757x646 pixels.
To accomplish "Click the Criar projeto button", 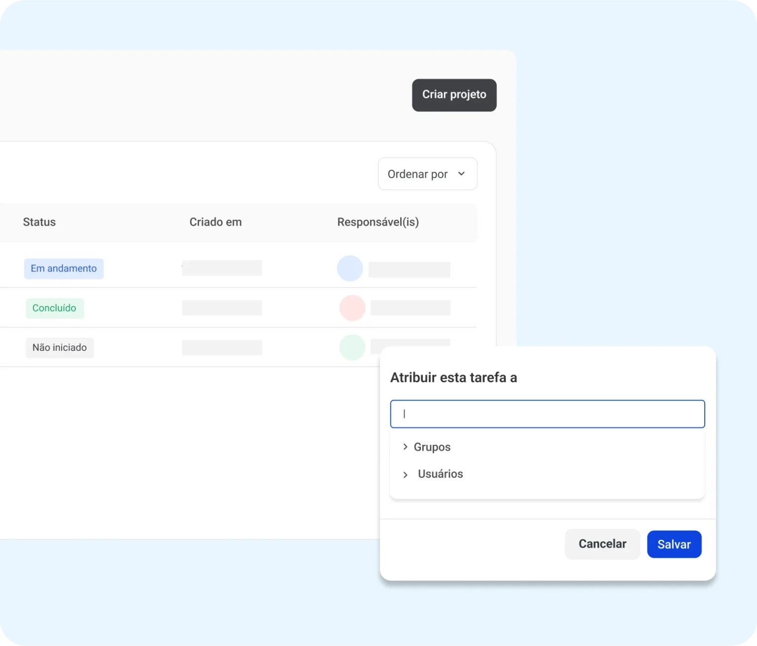I will tap(454, 95).
